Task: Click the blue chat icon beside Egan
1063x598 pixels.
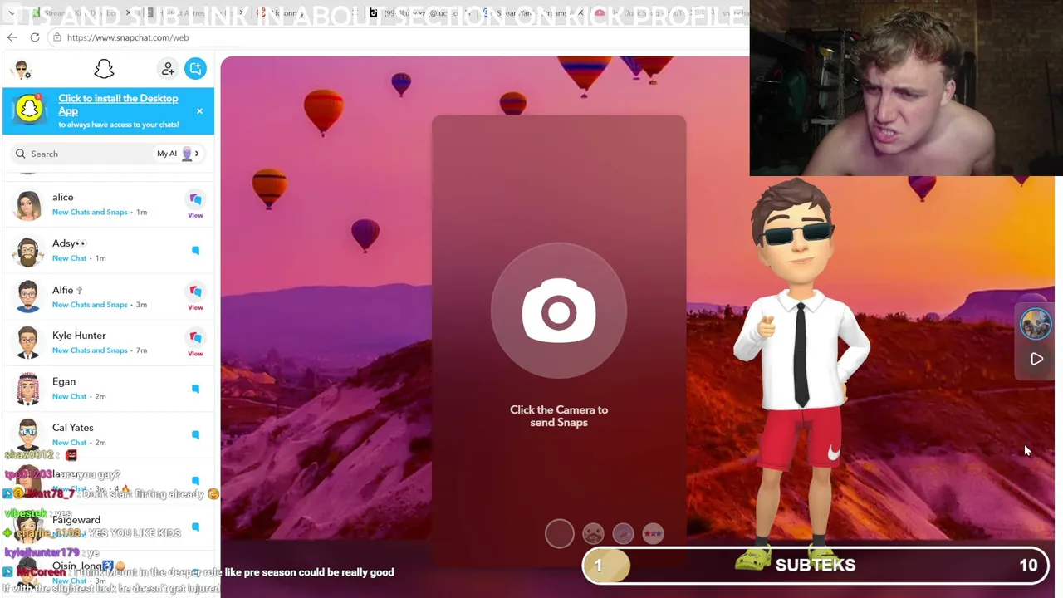Action: pyautogui.click(x=195, y=389)
